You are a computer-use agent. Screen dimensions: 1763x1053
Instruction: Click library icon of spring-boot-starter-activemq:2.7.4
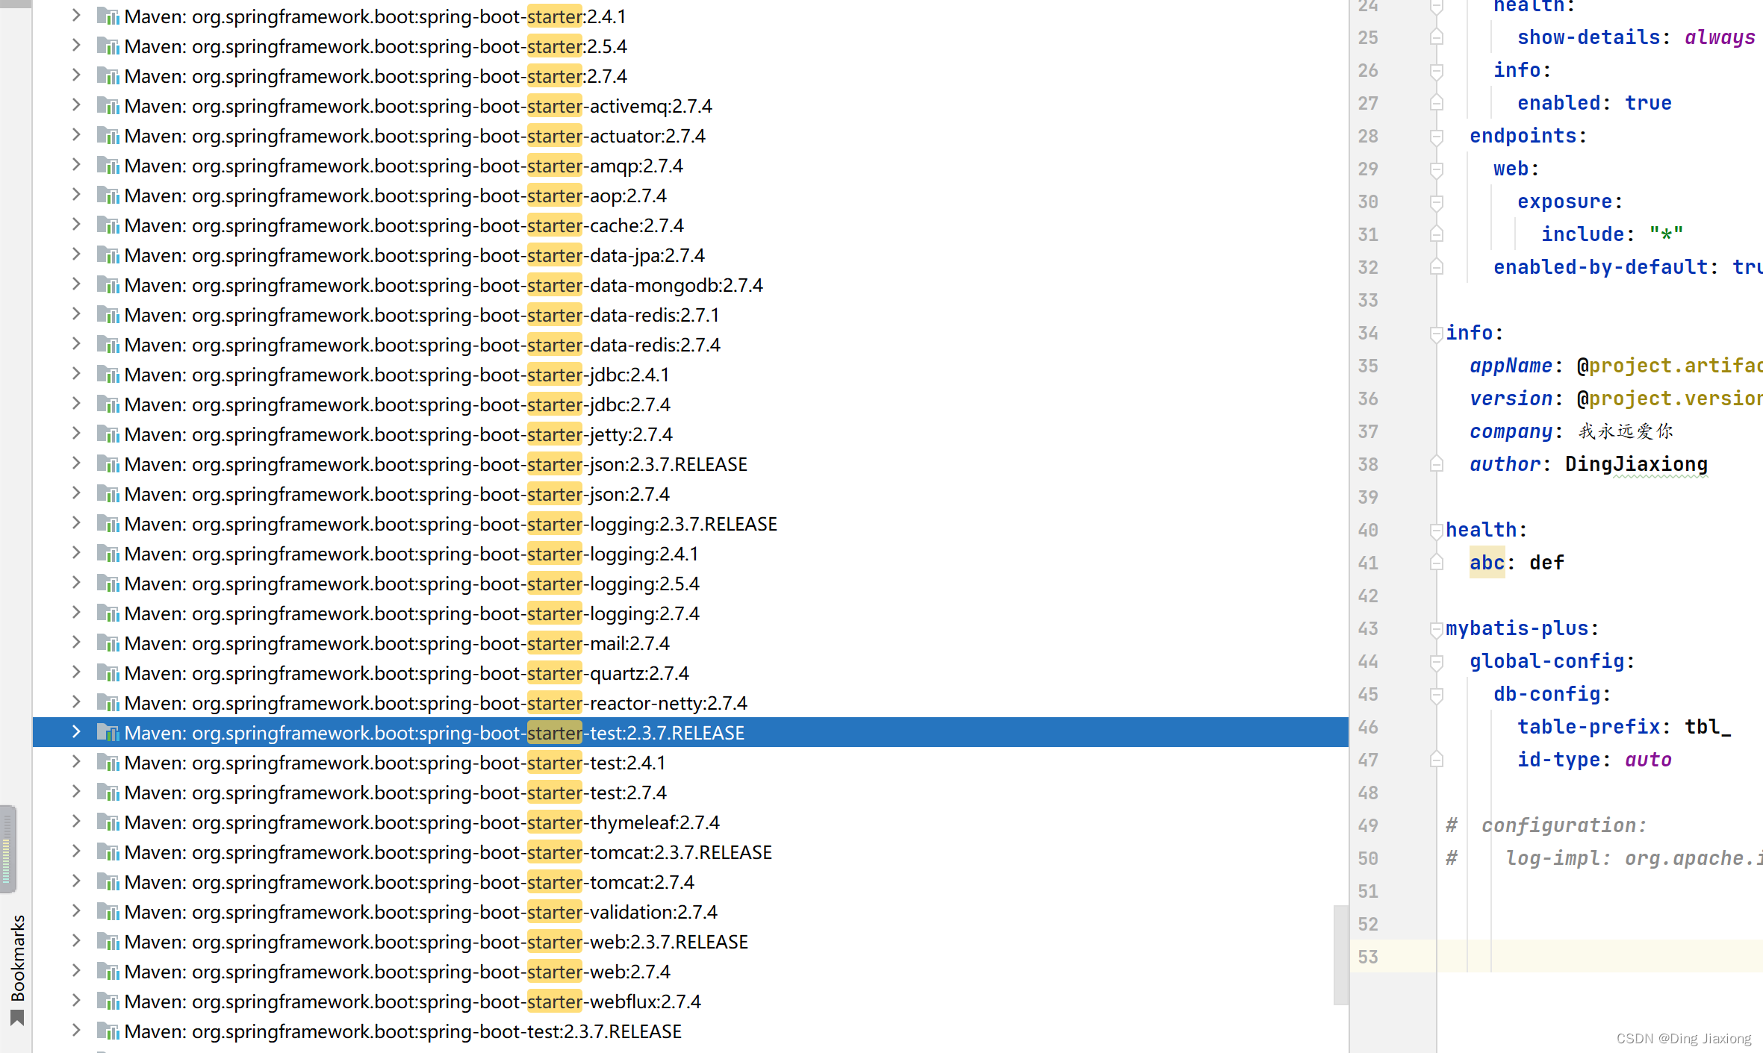108,106
